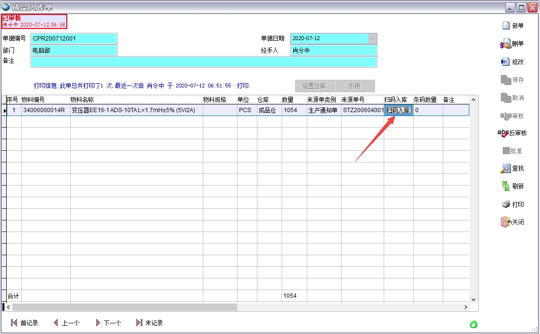
Task: Expand the 单据日期 date dropdown
Action: pos(372,39)
